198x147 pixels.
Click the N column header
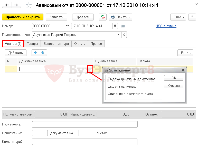click(x=11, y=61)
